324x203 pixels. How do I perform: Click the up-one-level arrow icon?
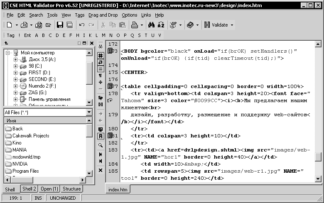pos(6,43)
